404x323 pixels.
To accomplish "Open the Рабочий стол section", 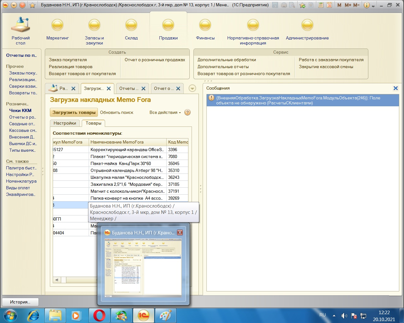I will (x=21, y=30).
